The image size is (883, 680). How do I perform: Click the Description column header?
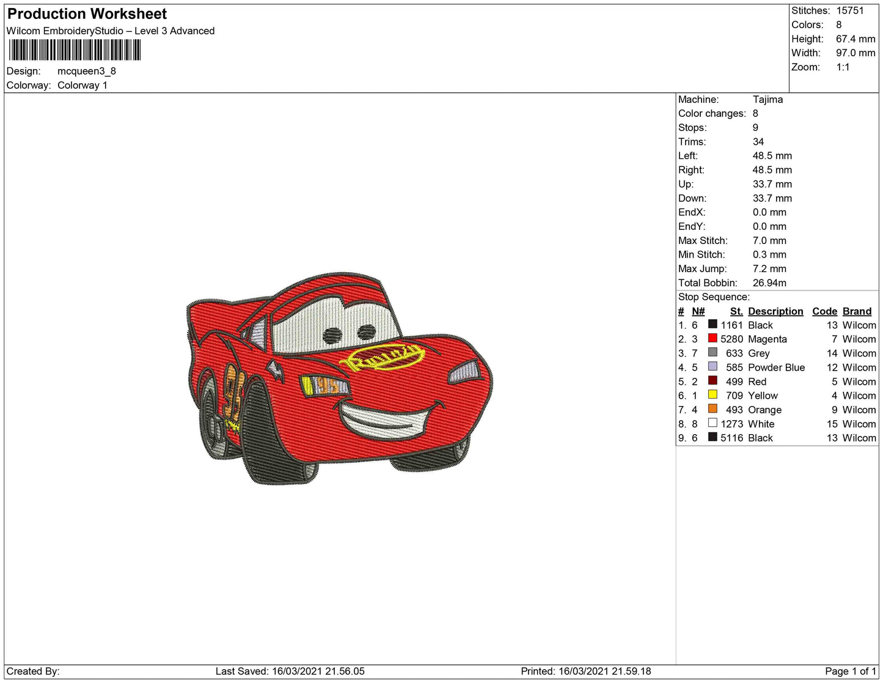[x=775, y=311]
